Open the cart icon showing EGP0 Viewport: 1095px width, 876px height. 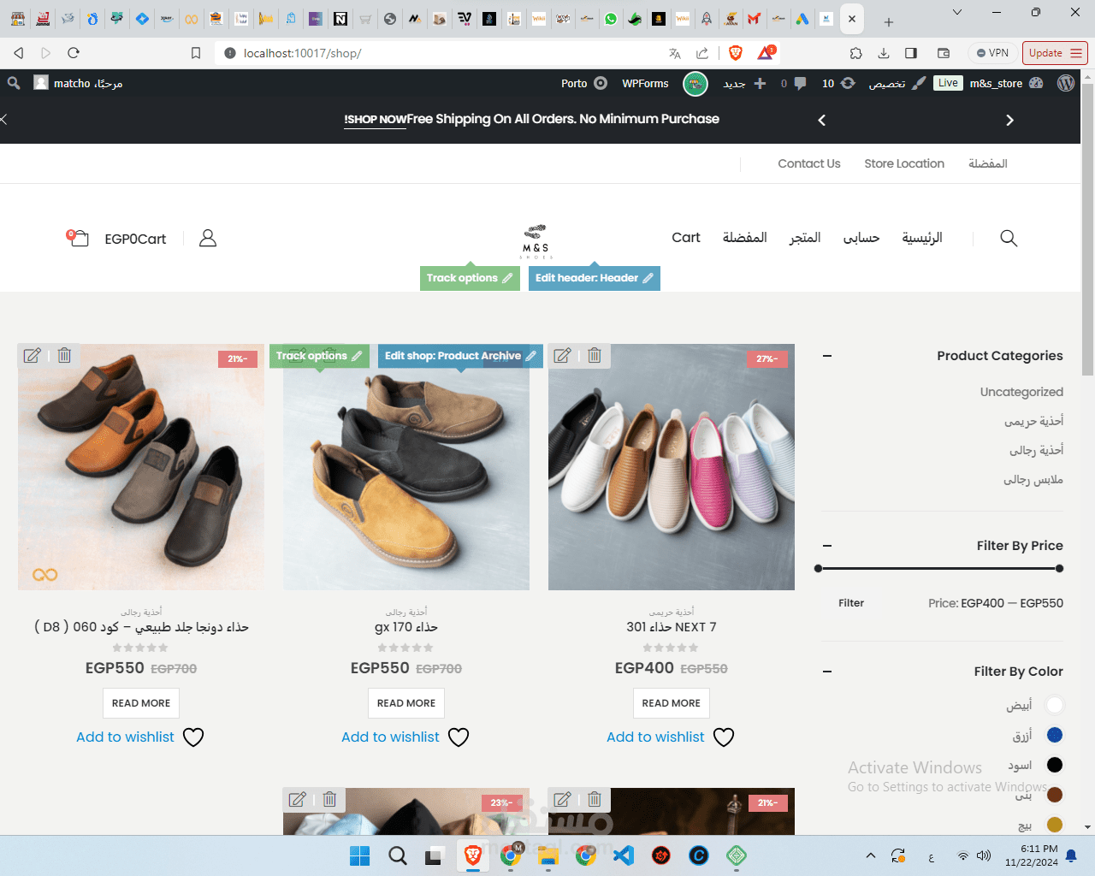pyautogui.click(x=78, y=239)
